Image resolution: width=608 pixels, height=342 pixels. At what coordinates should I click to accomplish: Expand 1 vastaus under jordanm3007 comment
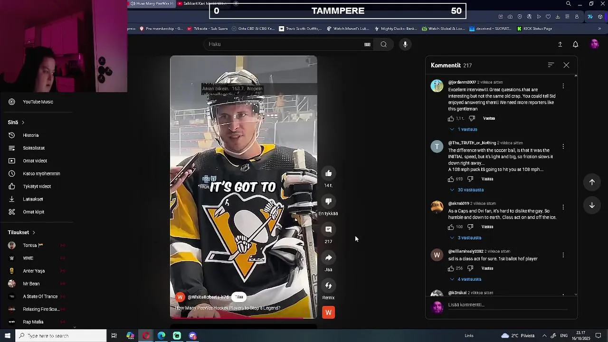coord(464,129)
